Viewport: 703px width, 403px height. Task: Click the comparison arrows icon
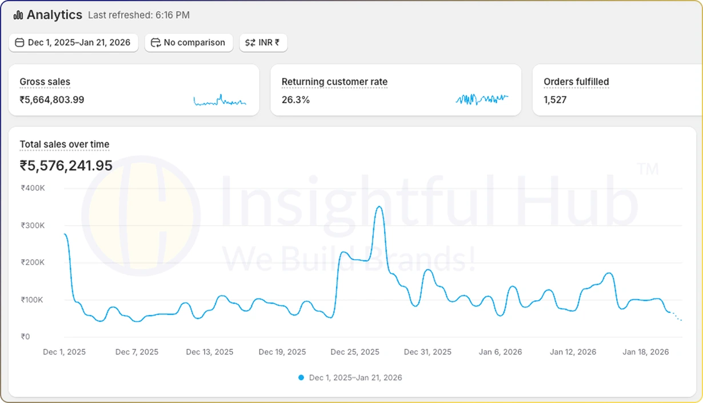coord(155,42)
